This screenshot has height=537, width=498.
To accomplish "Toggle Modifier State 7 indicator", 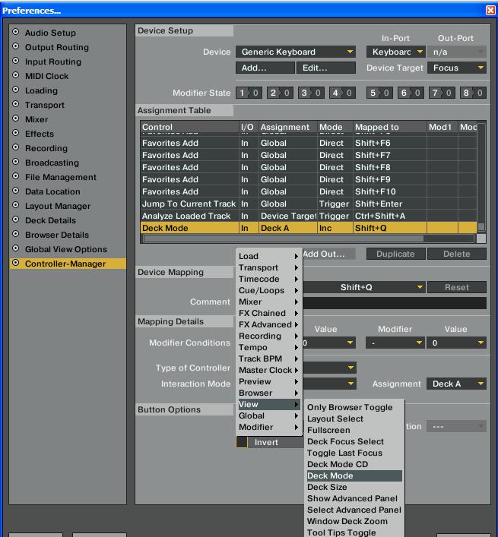I will click(x=442, y=93).
